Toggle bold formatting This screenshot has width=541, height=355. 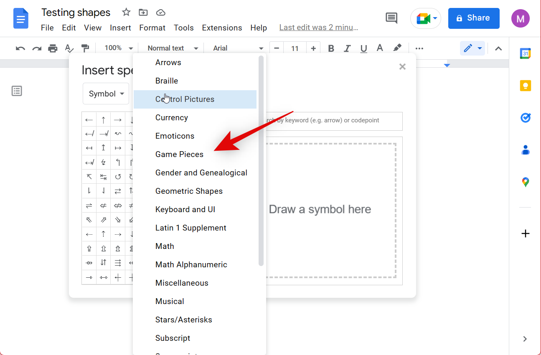331,48
